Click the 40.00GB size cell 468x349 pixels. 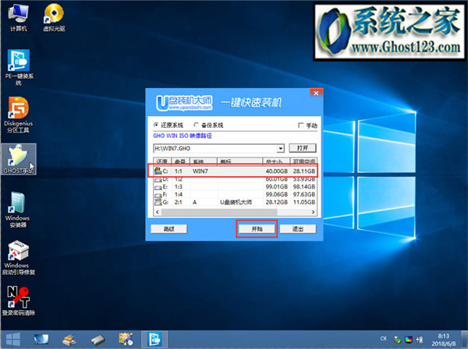click(276, 171)
